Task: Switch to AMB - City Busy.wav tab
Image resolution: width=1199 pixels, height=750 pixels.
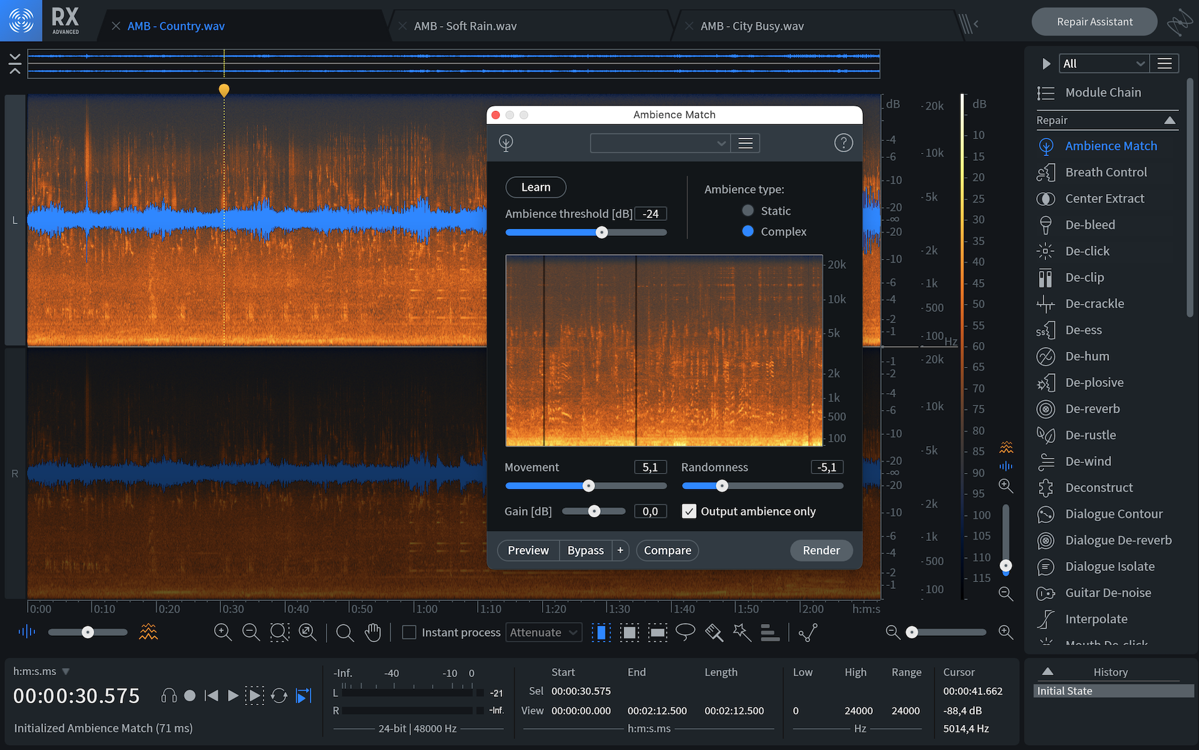Action: [751, 26]
